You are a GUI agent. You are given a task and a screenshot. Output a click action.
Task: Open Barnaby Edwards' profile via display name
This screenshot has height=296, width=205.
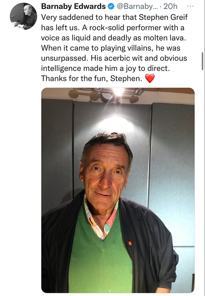[73, 6]
